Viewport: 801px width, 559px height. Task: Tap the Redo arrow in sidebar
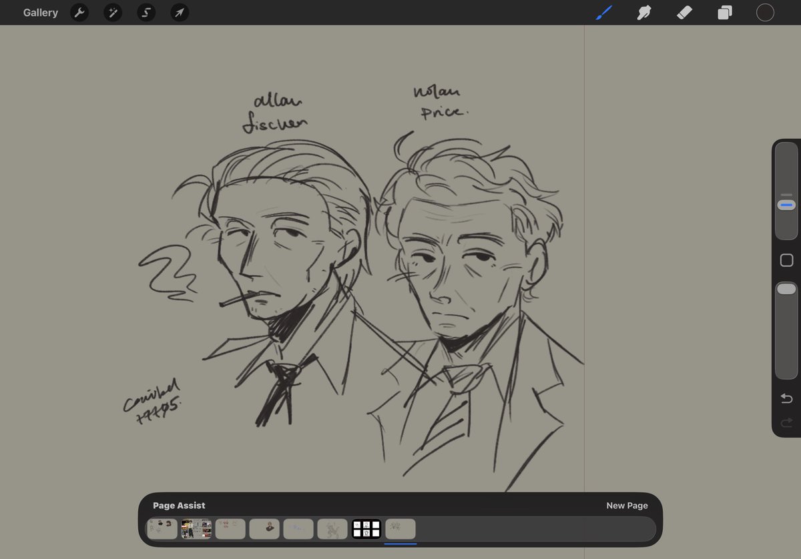tap(786, 422)
